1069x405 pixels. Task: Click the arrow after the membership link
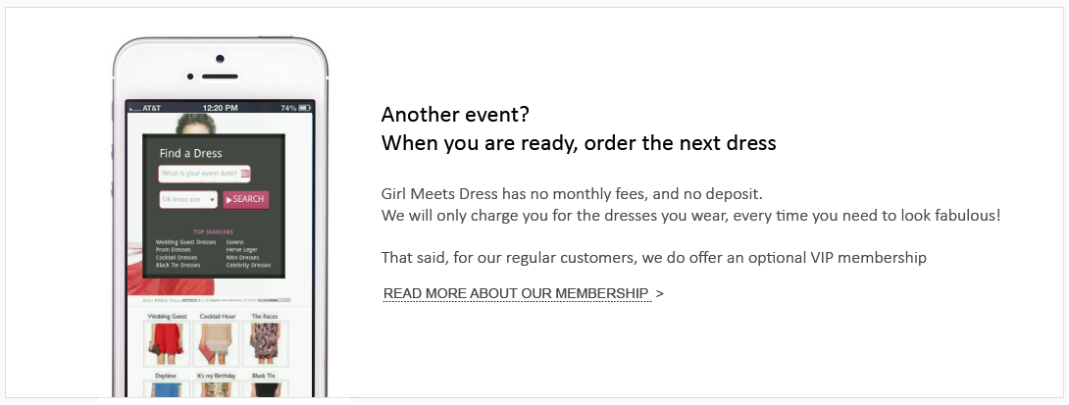pyautogui.click(x=659, y=294)
